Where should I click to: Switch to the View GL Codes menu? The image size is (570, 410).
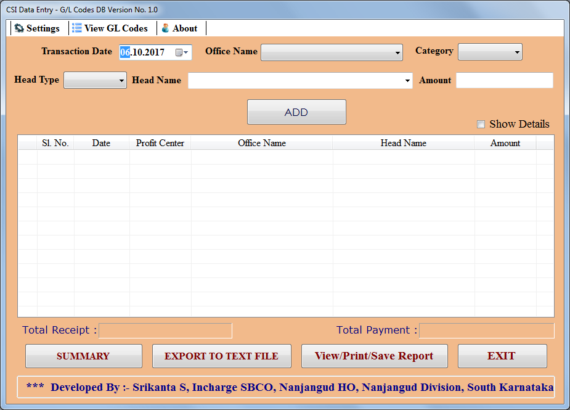click(x=111, y=28)
